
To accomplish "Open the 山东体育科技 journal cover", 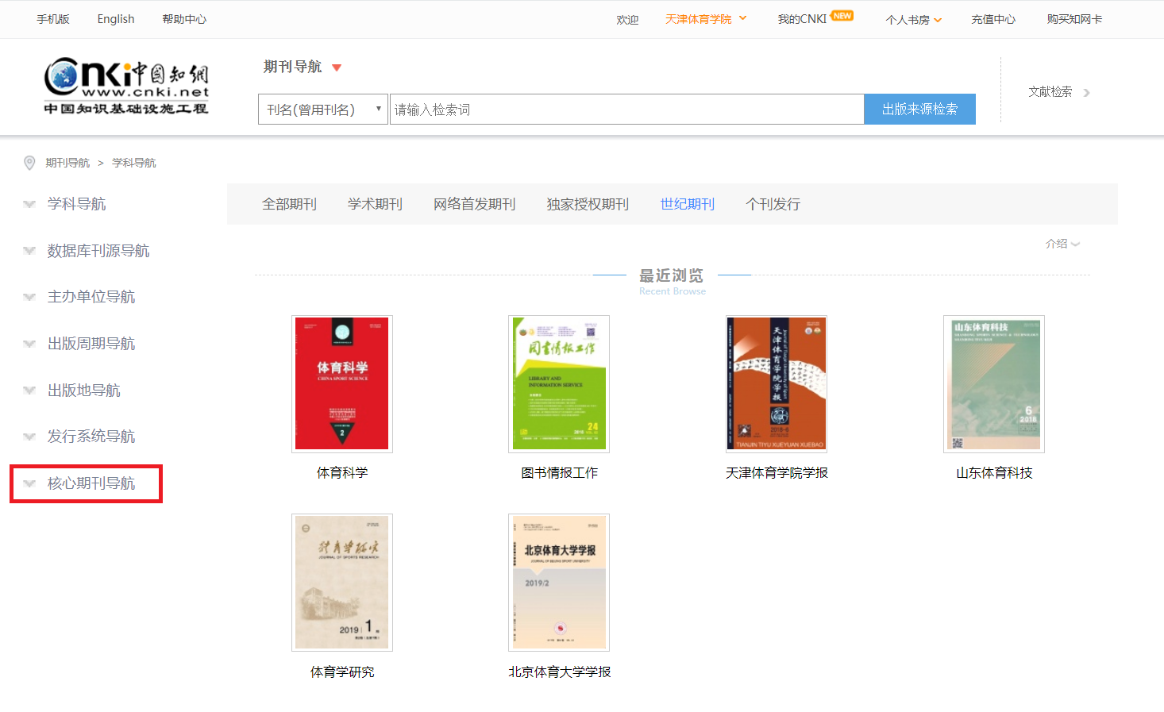I will coord(994,384).
